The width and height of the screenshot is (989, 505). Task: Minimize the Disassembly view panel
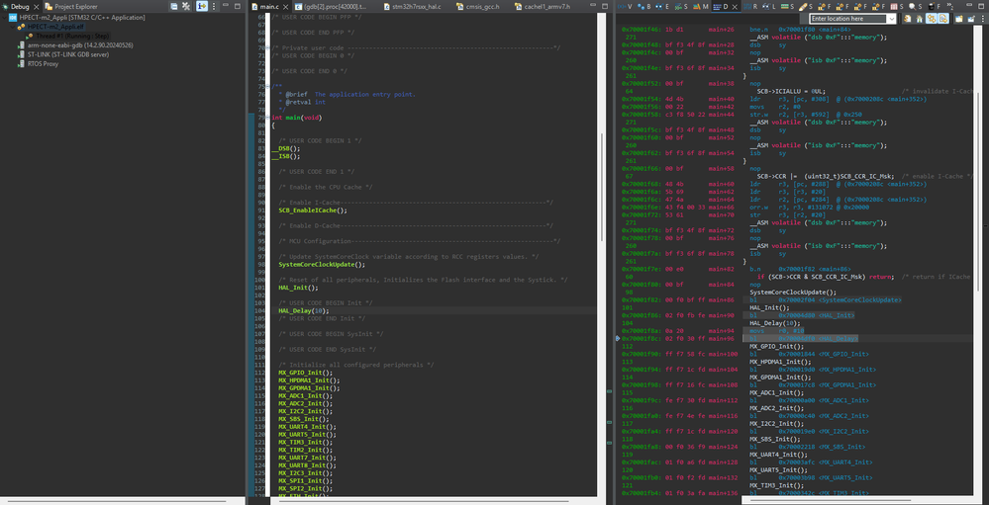pos(969,6)
